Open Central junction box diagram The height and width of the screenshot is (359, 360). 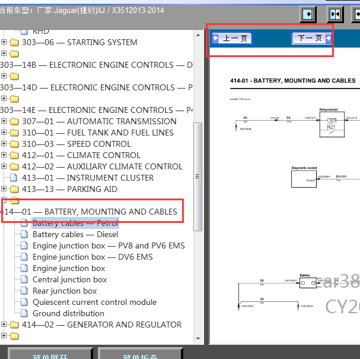[70, 279]
